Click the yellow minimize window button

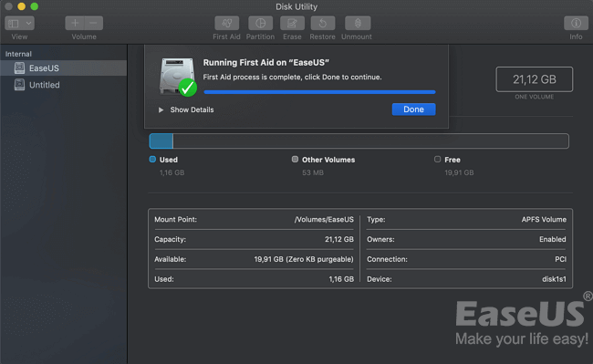click(x=22, y=6)
